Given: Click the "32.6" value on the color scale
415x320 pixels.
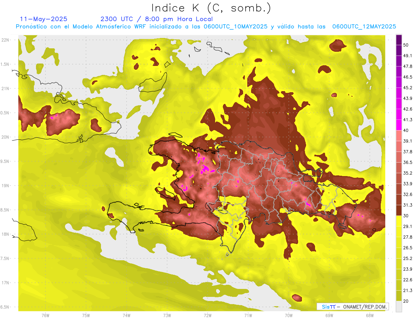Looking at the screenshot, I should pos(408,194).
